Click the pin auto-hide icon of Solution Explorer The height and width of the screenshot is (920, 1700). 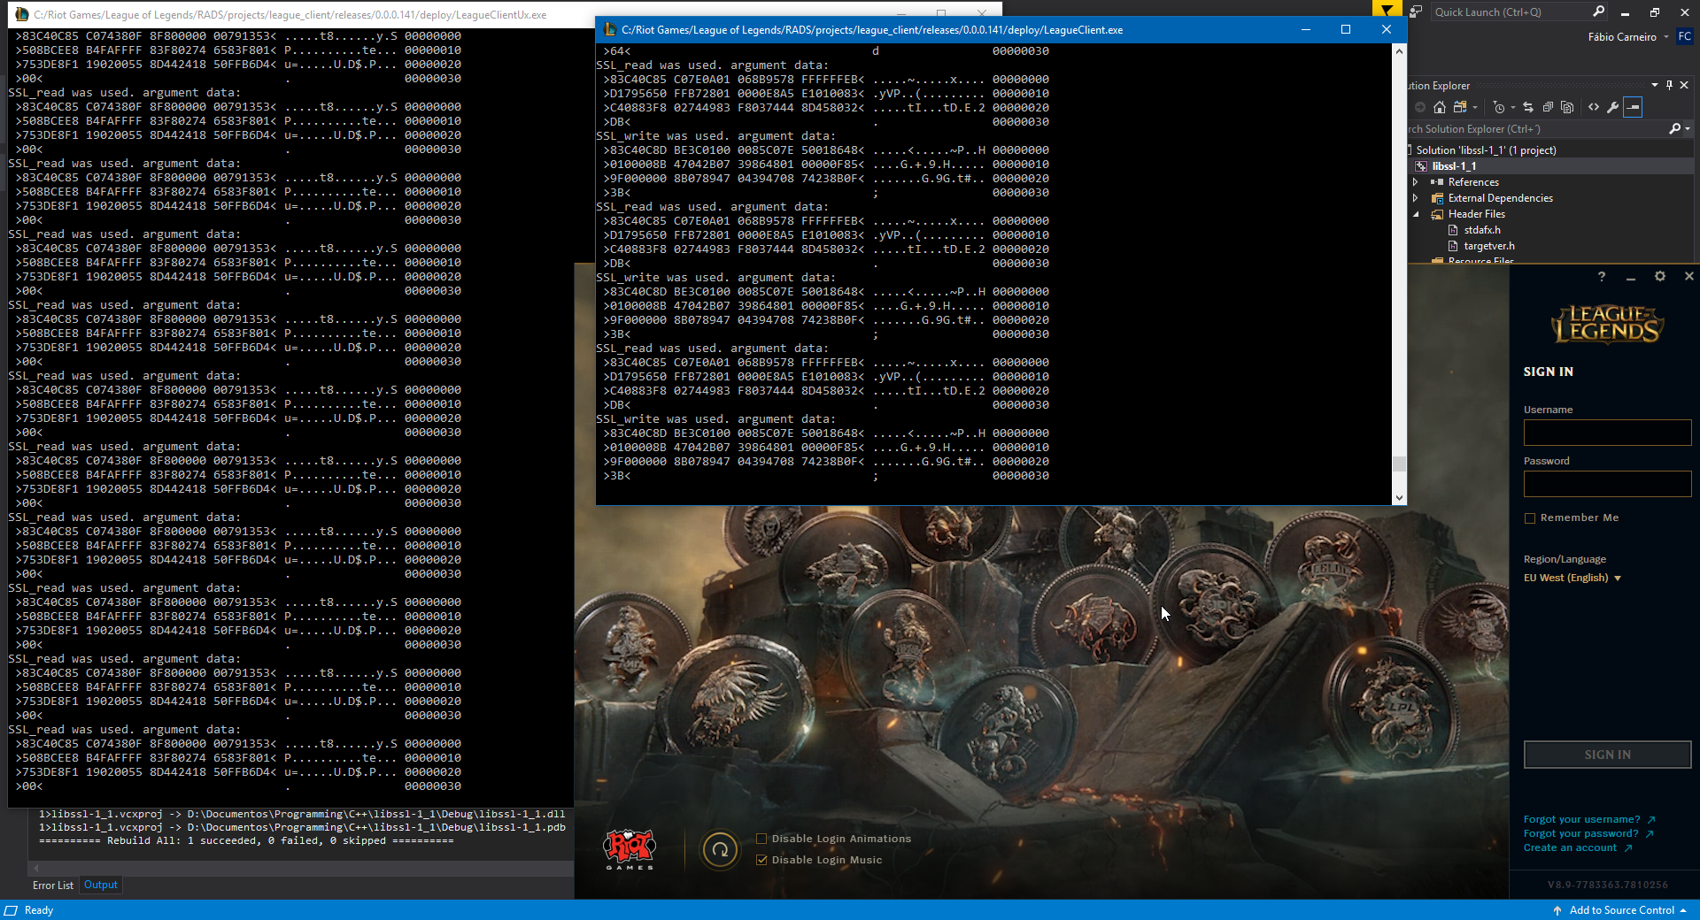pos(1670,85)
